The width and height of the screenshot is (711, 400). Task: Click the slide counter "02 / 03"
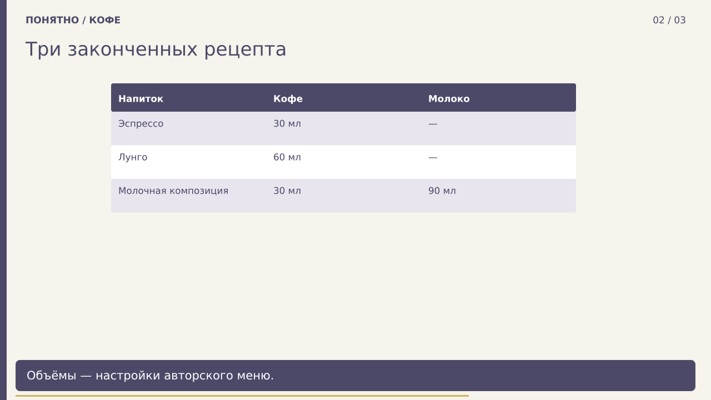pyautogui.click(x=669, y=21)
